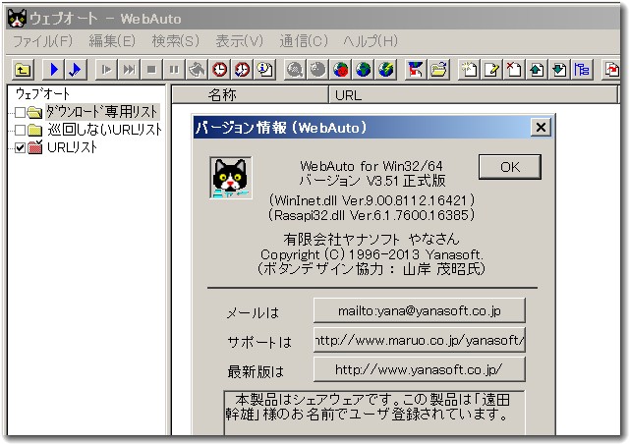
Task: Open the ヘルプ(H) menu
Action: (x=371, y=40)
